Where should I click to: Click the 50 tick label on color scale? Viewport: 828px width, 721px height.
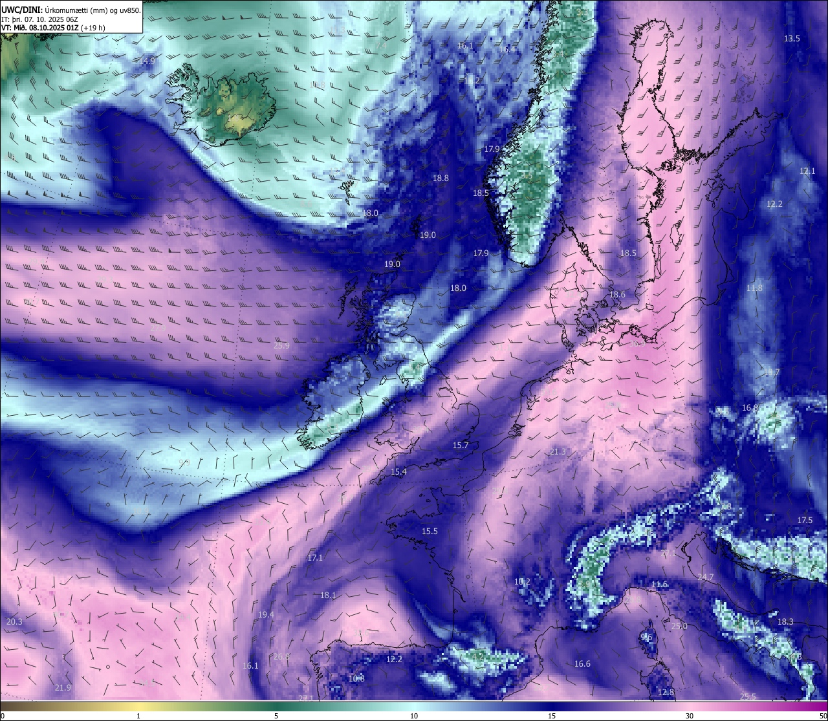pyautogui.click(x=822, y=716)
